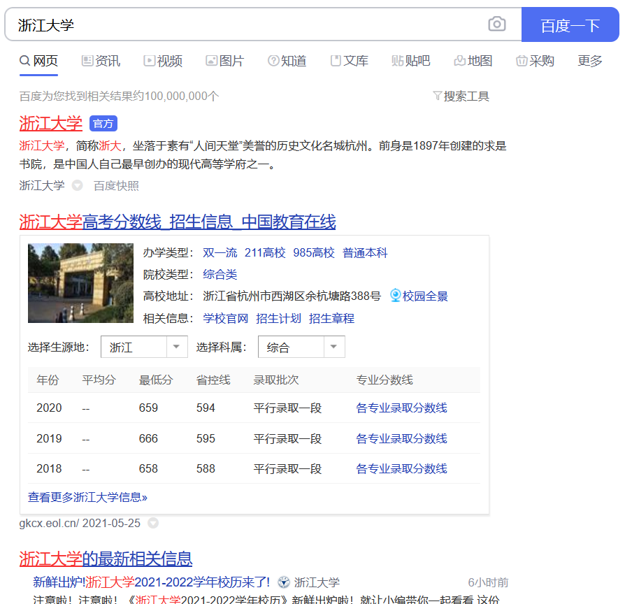Open the 视频 tab
Image resolution: width=632 pixels, height=604 pixels.
click(x=163, y=61)
